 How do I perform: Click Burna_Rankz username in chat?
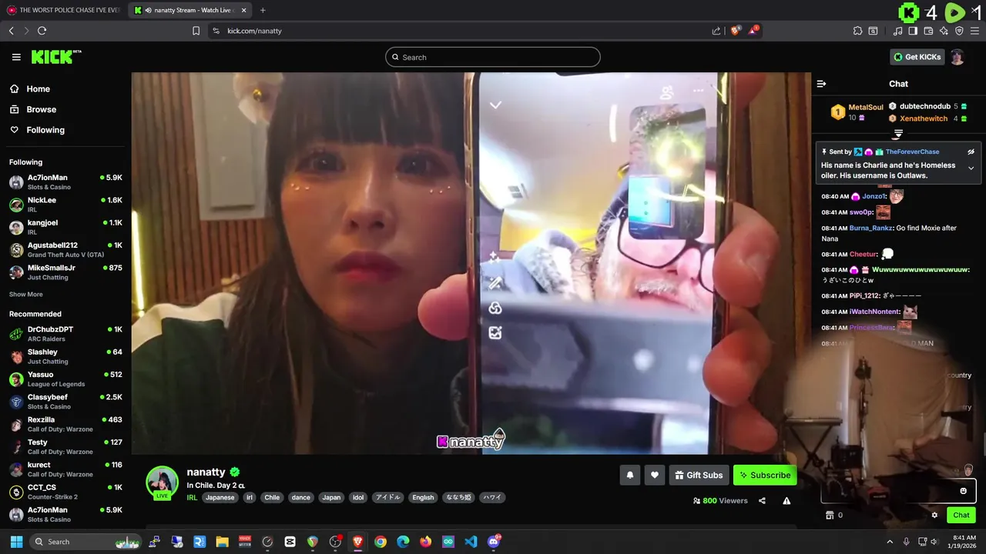(870, 228)
